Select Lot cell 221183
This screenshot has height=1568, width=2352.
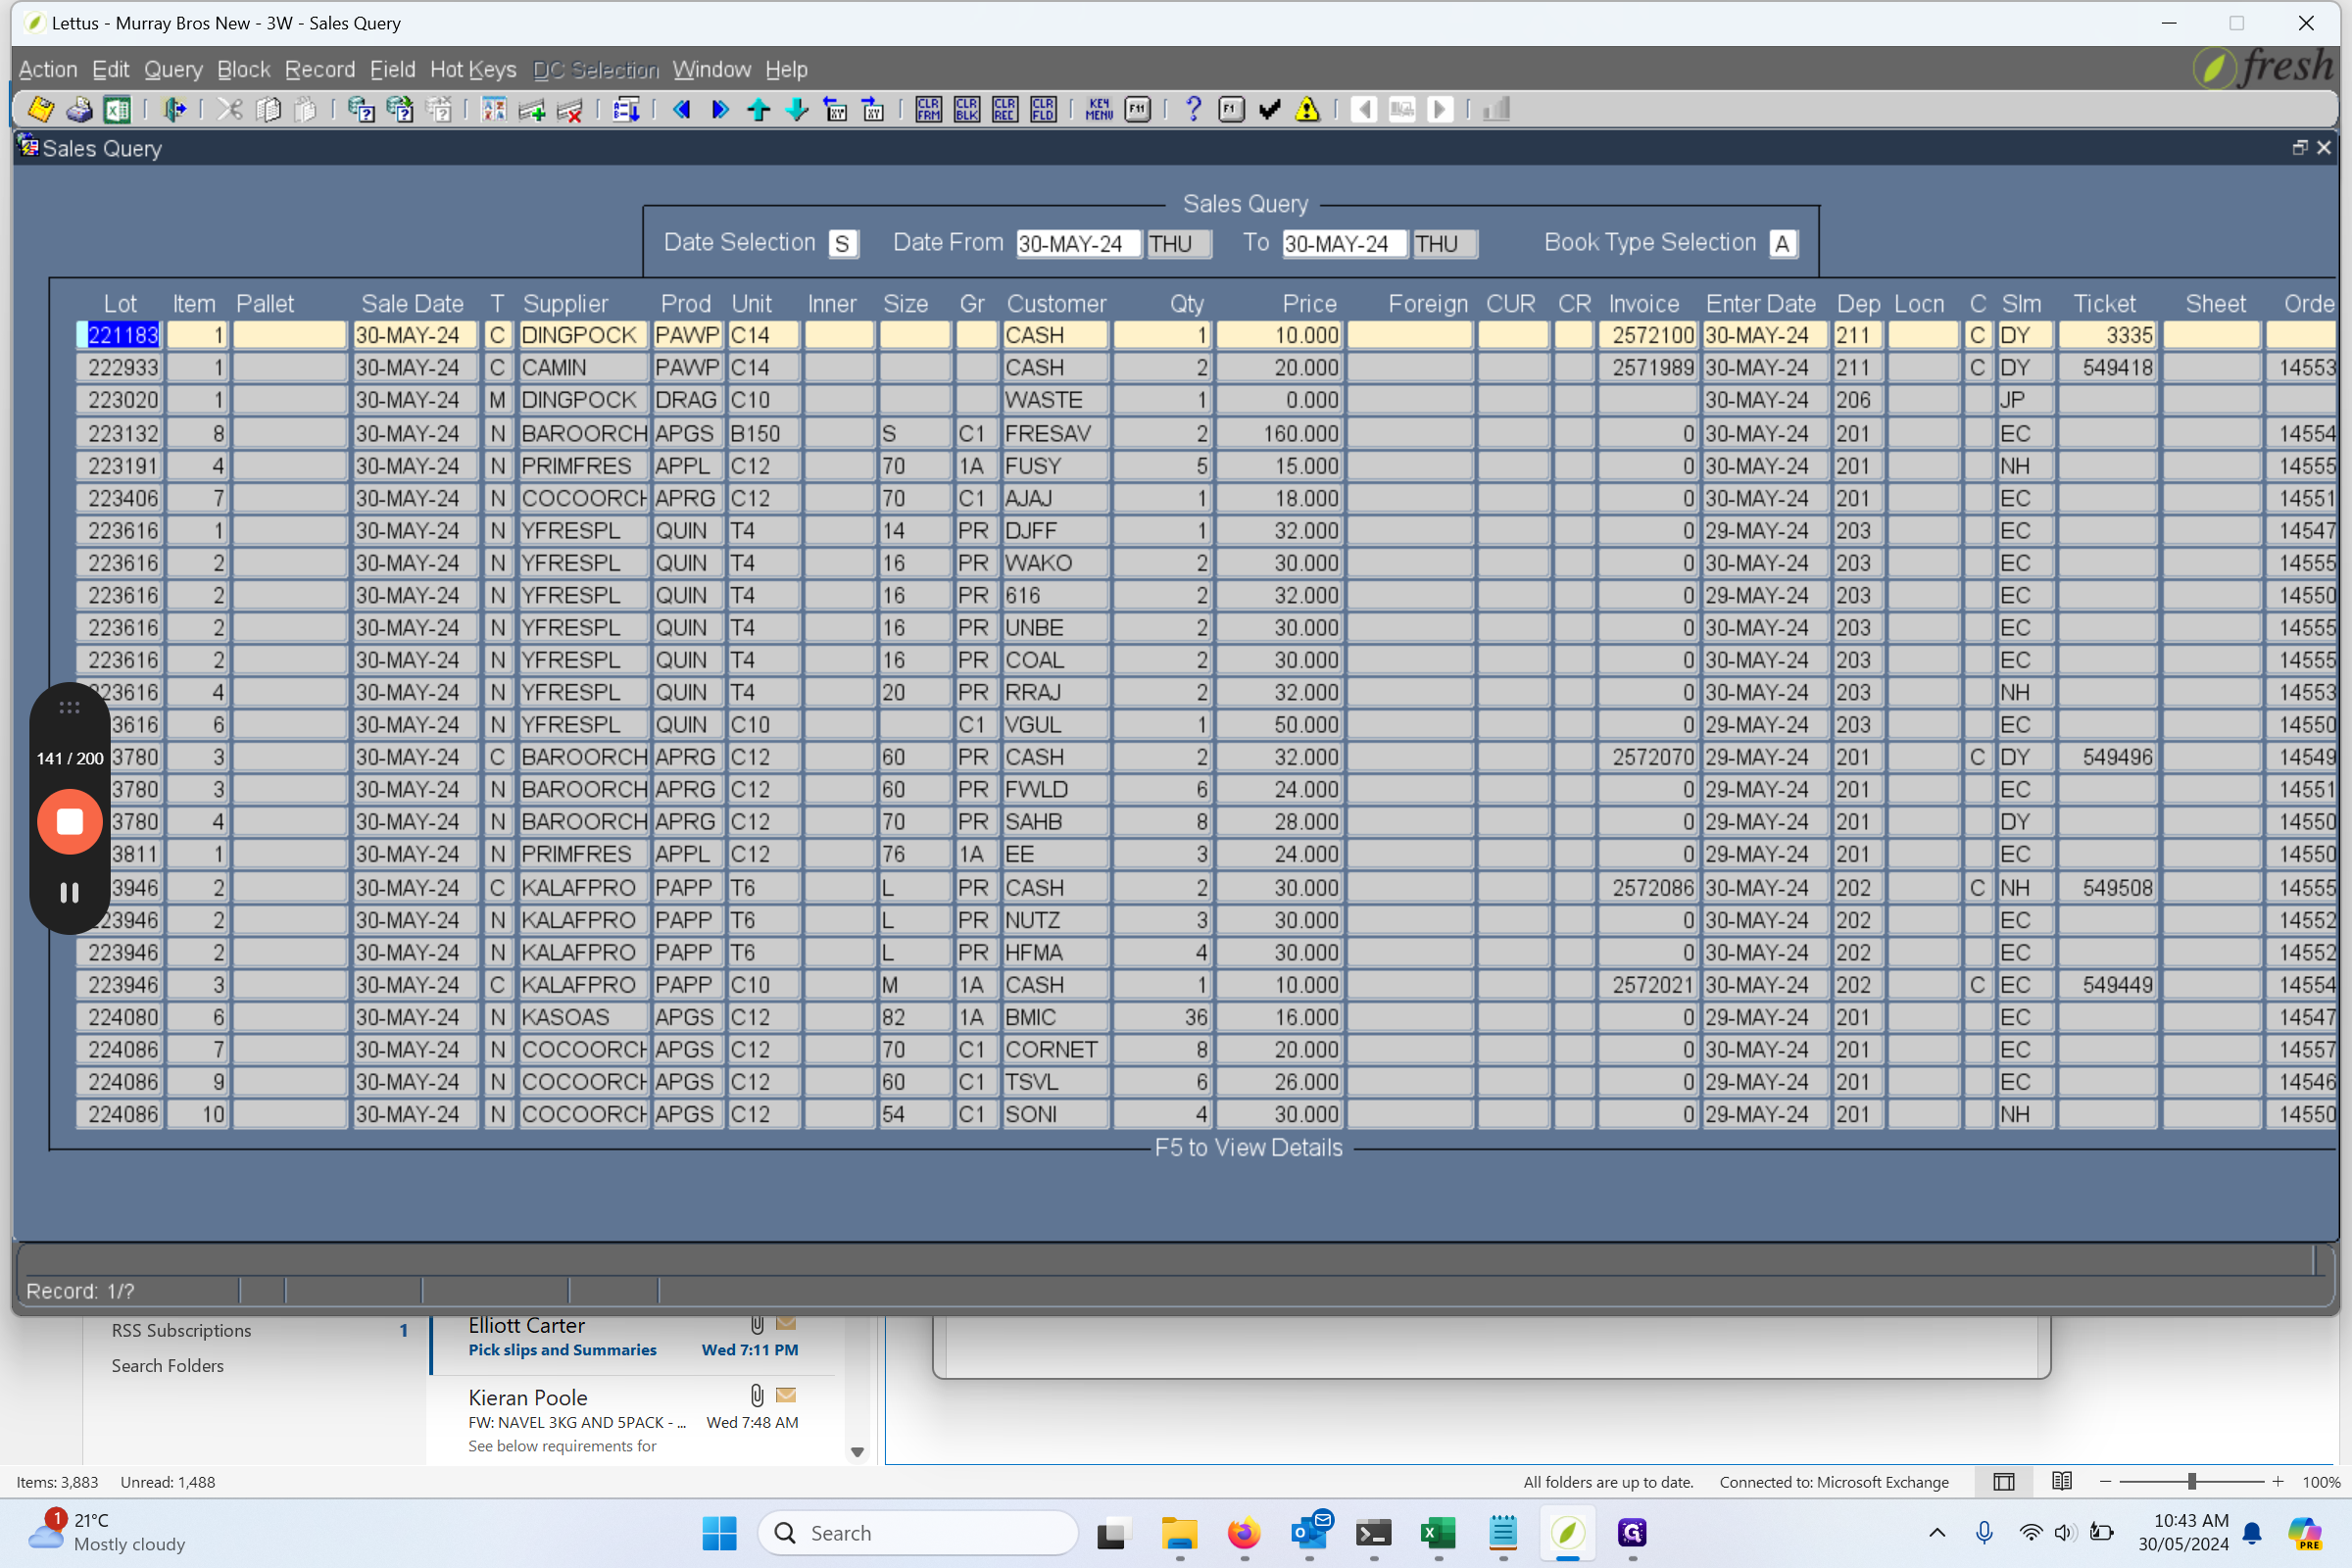[x=120, y=335]
